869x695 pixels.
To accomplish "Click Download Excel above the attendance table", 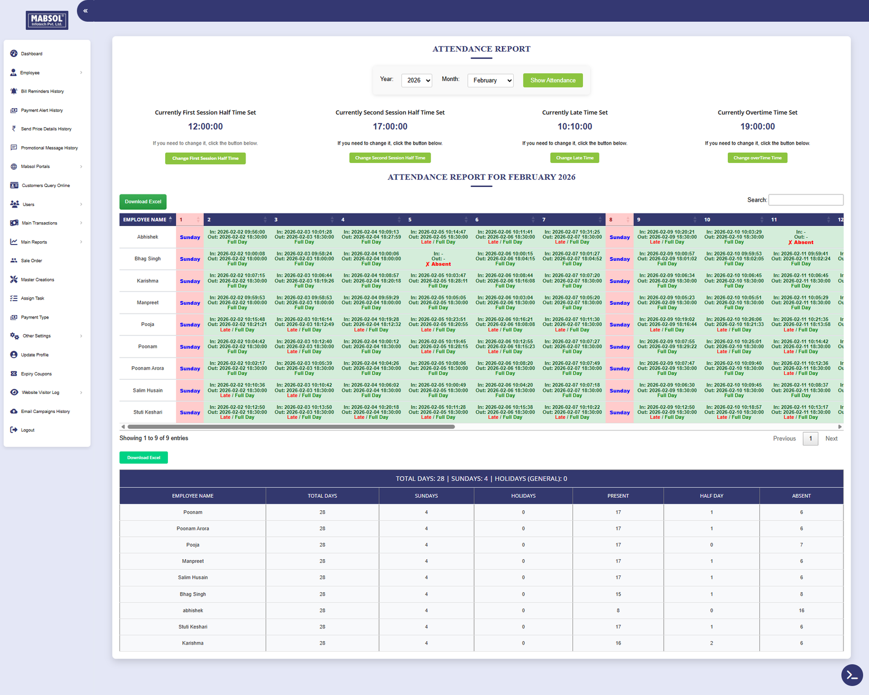I will tap(143, 202).
